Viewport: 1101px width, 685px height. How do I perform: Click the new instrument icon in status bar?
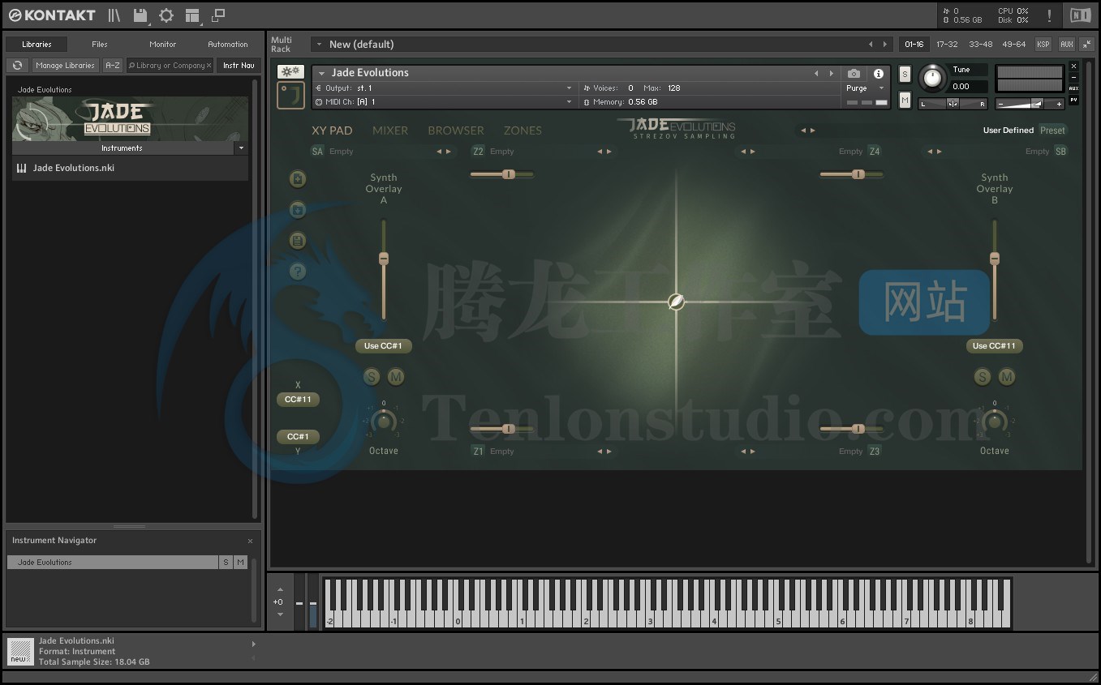click(x=19, y=651)
